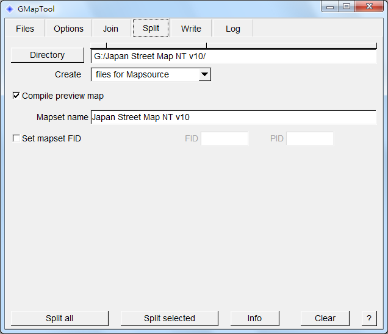
Task: Click the GMapTool app icon in title bar
Action: pyautogui.click(x=10, y=9)
